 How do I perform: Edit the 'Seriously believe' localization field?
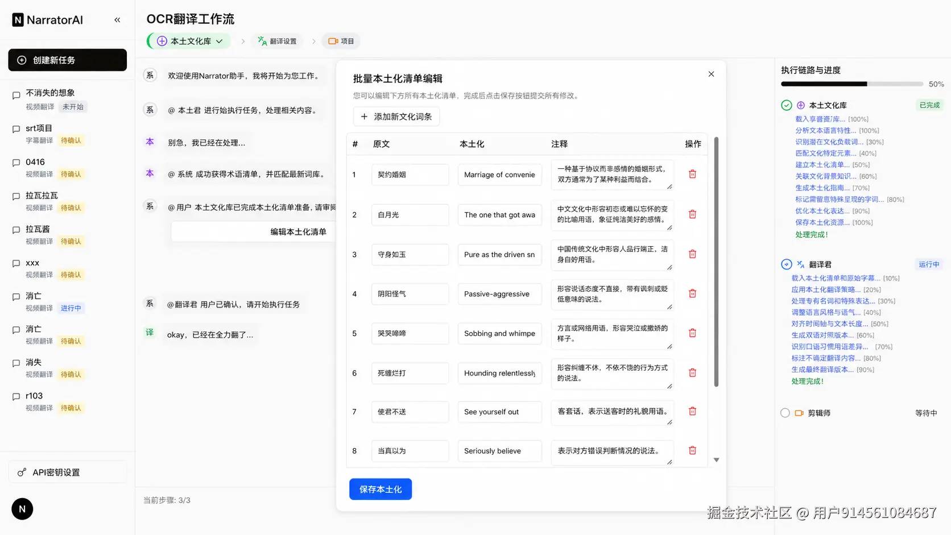(500, 451)
